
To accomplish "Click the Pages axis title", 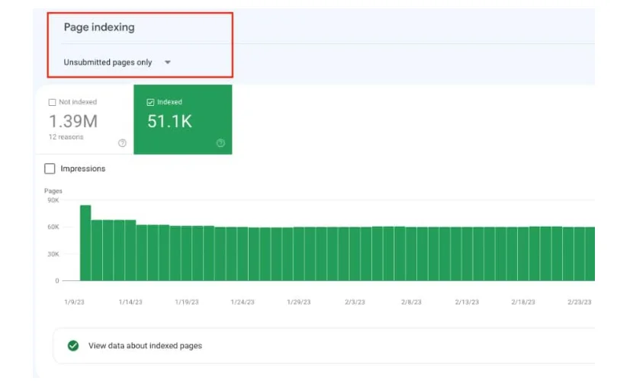I will click(x=53, y=191).
